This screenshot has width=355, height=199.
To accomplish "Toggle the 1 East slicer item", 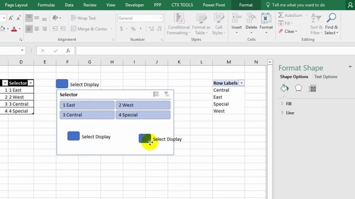I will (x=87, y=105).
